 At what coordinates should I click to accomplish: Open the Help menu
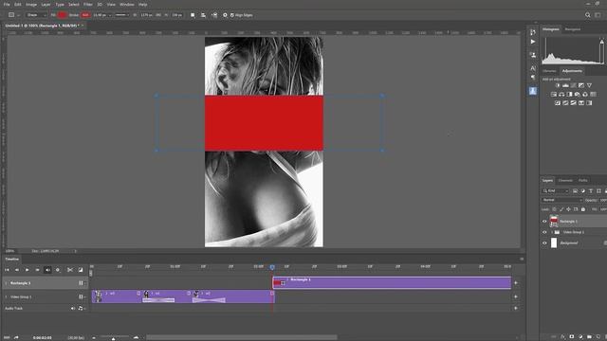pyautogui.click(x=143, y=4)
